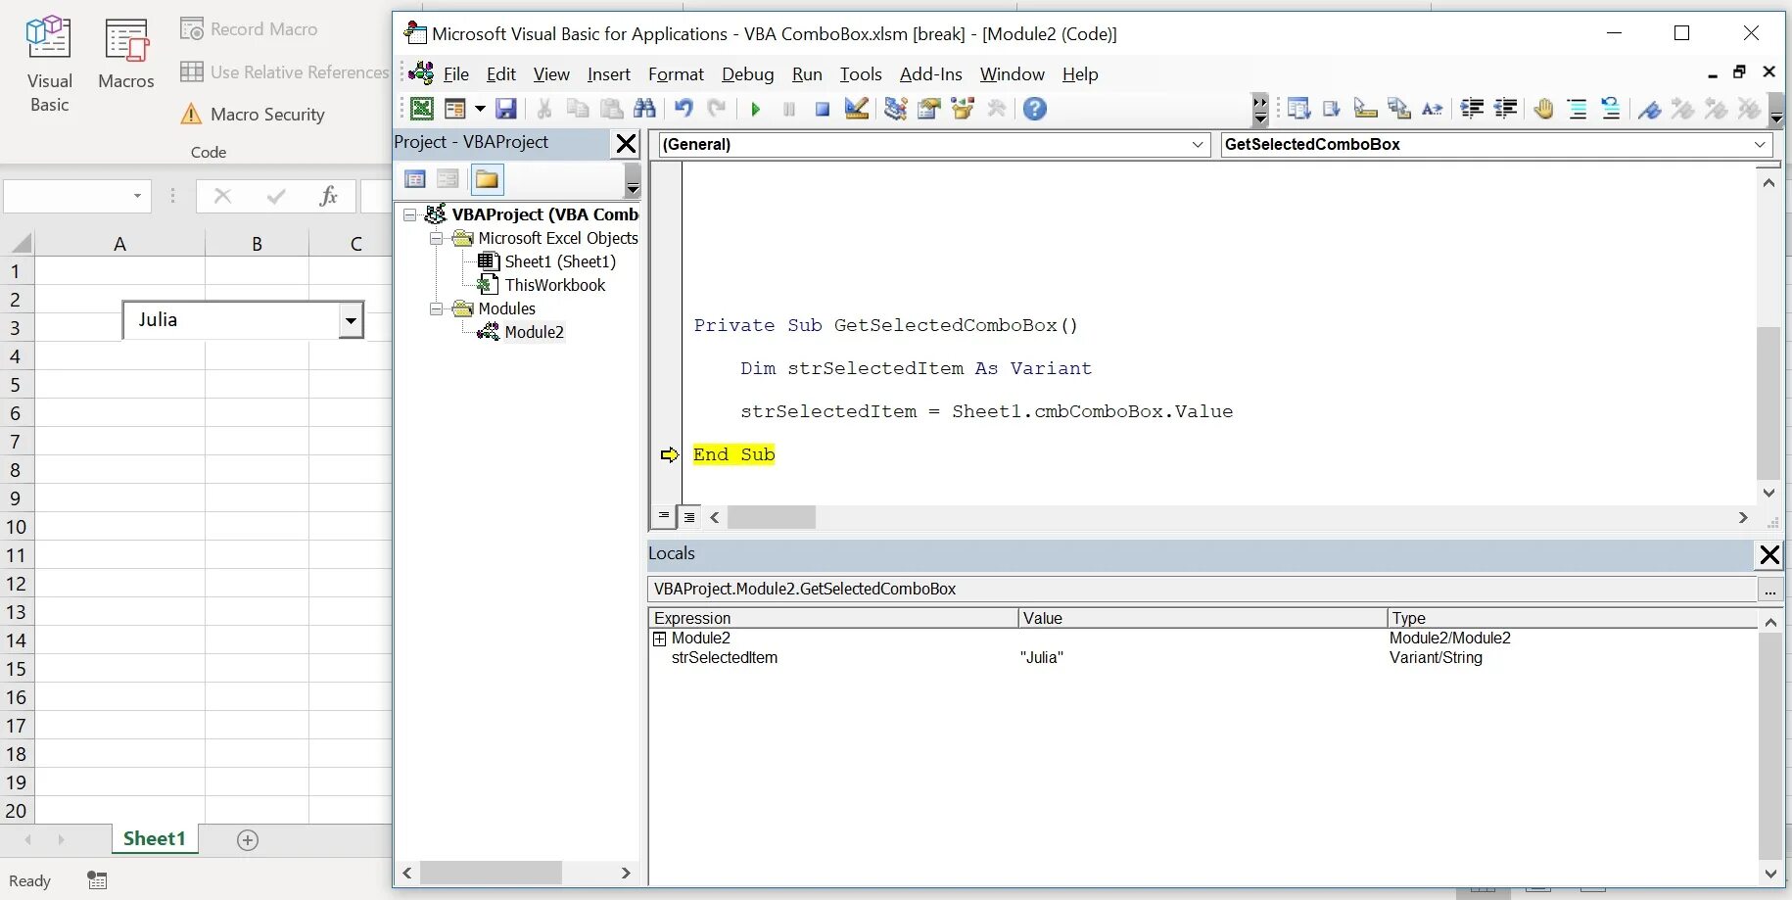This screenshot has width=1792, height=900.
Task: Toggle Folders view in Project pane
Action: (x=487, y=179)
